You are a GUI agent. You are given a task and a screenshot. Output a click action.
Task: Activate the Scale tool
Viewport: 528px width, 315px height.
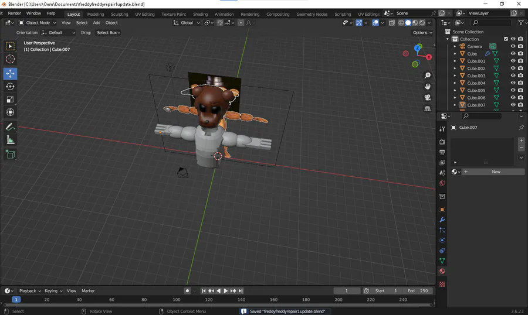point(10,99)
